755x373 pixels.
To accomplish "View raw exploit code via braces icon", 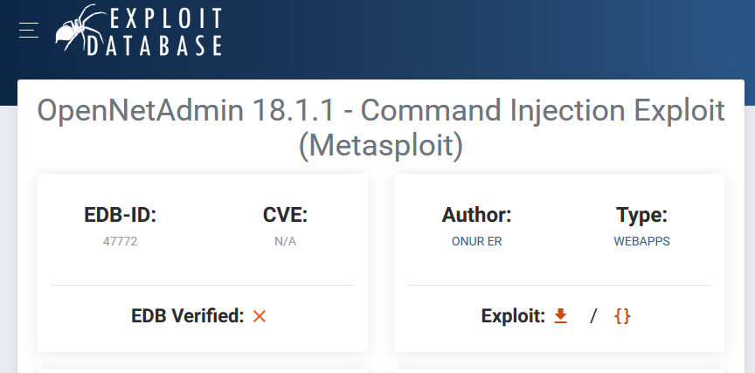I will point(622,316).
